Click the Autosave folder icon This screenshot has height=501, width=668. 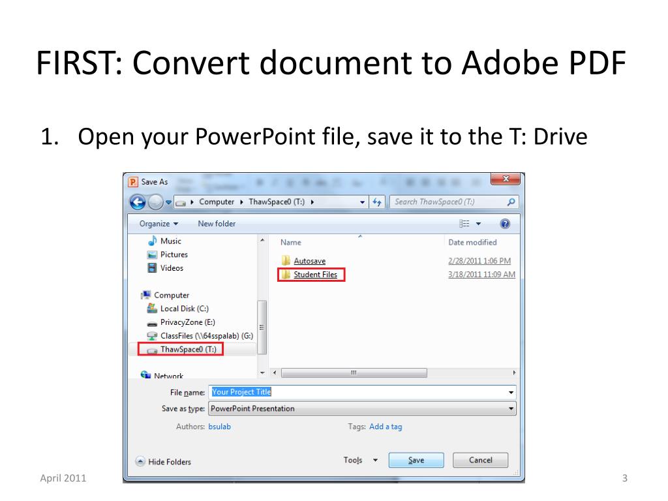point(286,260)
